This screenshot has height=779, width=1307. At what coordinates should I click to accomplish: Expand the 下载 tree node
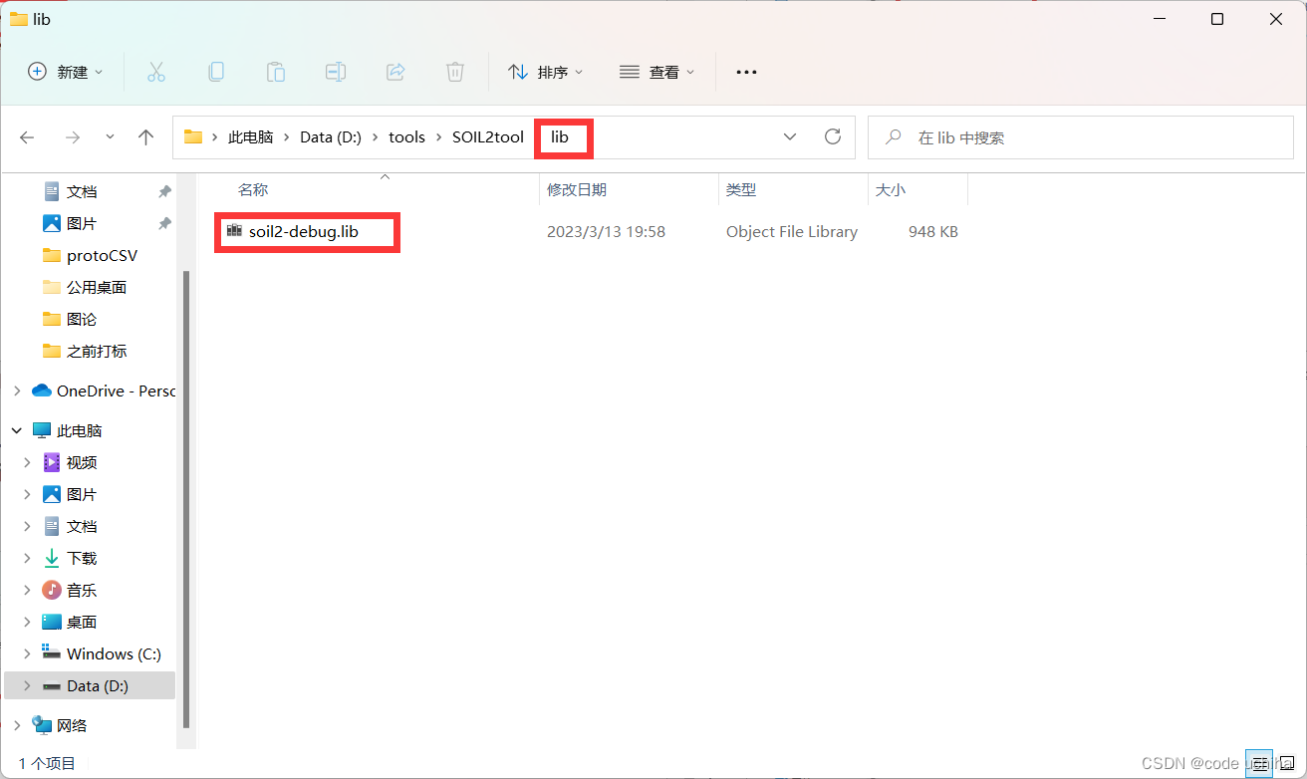(x=28, y=558)
